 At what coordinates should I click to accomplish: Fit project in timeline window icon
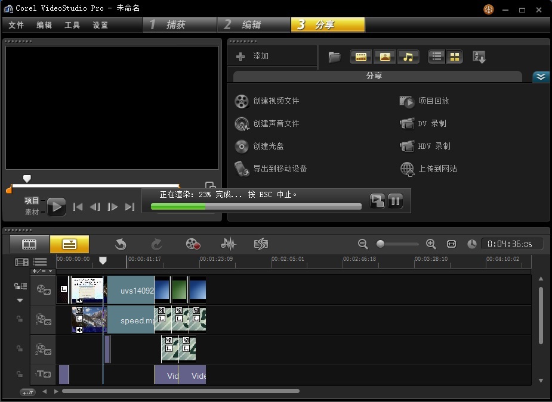coord(451,244)
